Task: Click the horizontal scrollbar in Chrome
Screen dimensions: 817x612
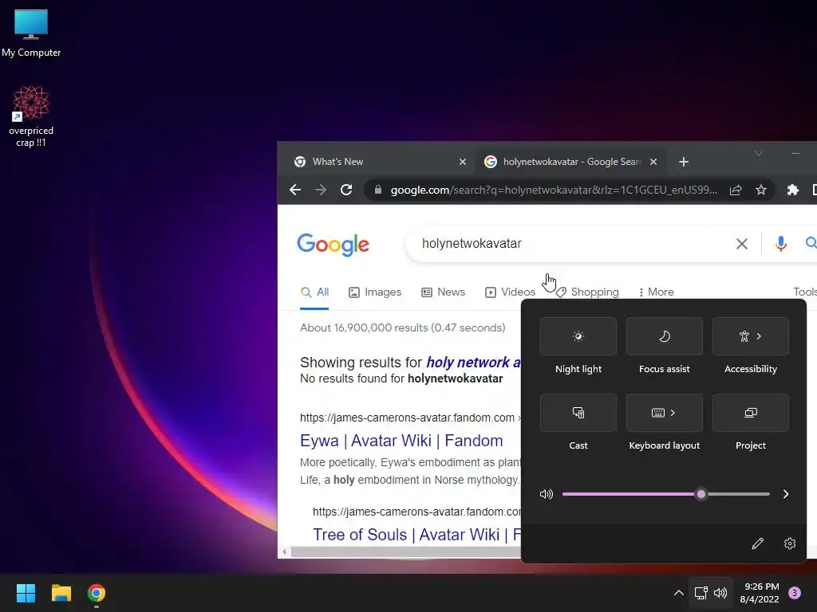Action: click(x=406, y=551)
